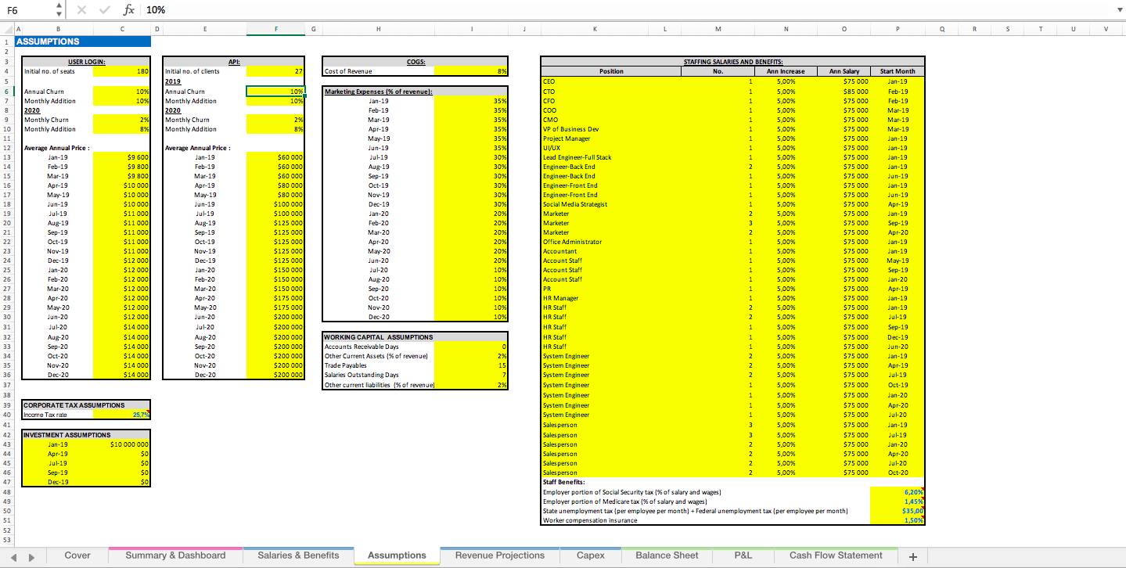The width and height of the screenshot is (1126, 568).
Task: Switch to the Balance Sheet tab
Action: click(x=667, y=555)
